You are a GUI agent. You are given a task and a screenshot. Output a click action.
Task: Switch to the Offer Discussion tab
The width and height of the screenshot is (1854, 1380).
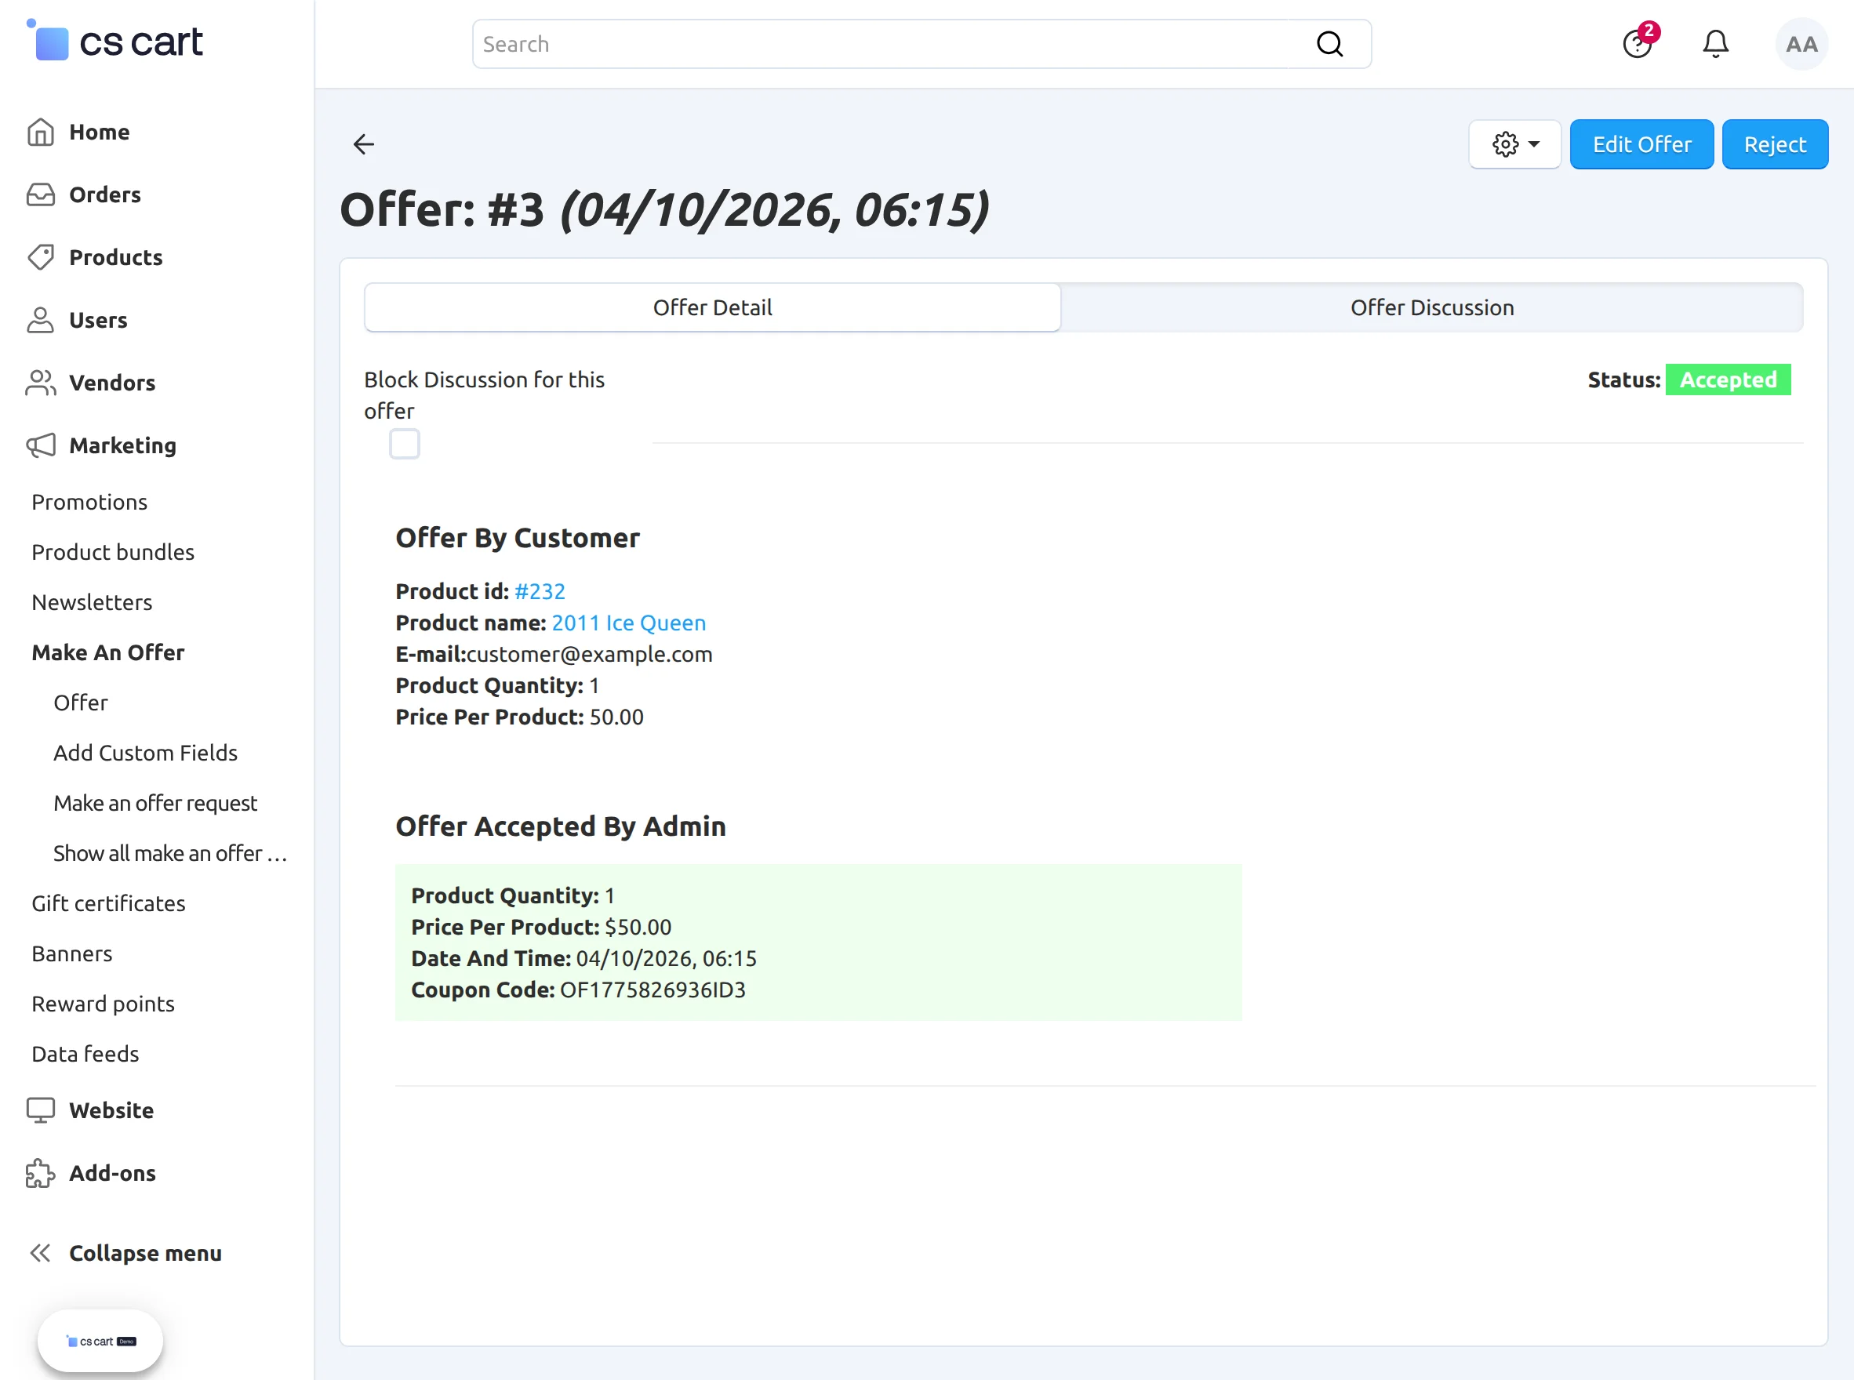coord(1432,307)
